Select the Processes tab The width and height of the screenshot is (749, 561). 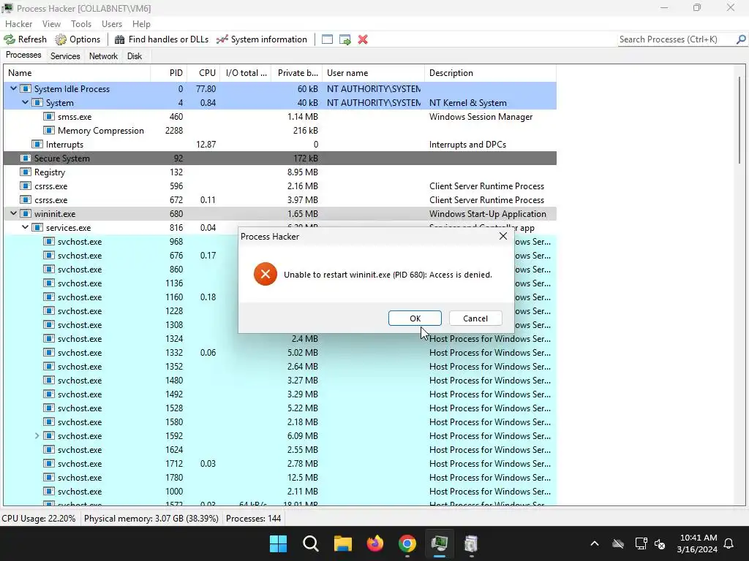[23, 56]
